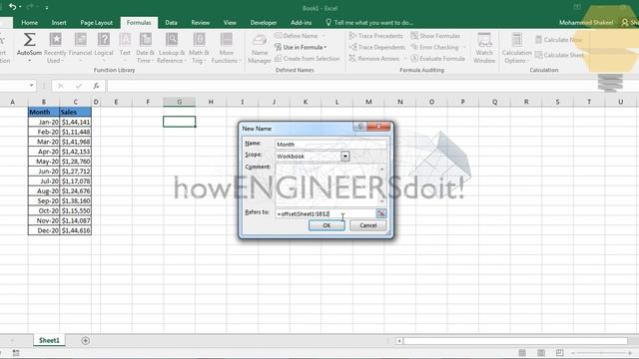The image size is (639, 359).
Task: Open Logical functions list
Action: click(x=104, y=48)
